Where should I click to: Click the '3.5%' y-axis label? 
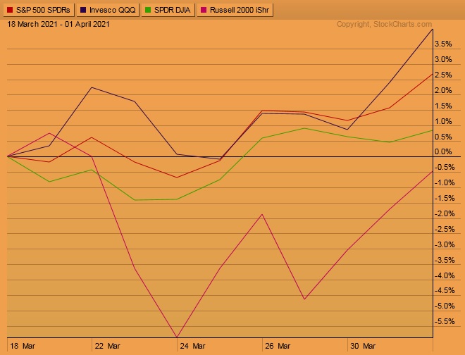tap(443, 44)
